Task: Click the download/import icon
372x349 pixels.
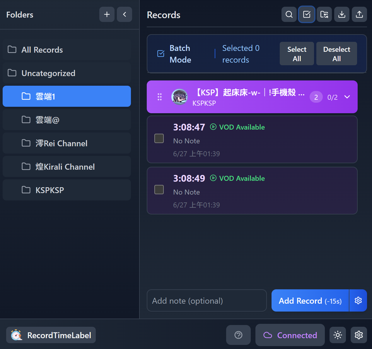Action: [342, 14]
